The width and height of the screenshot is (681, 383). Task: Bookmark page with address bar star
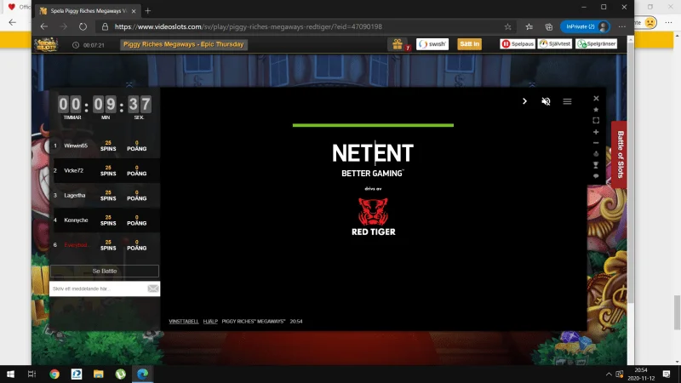pyautogui.click(x=507, y=26)
